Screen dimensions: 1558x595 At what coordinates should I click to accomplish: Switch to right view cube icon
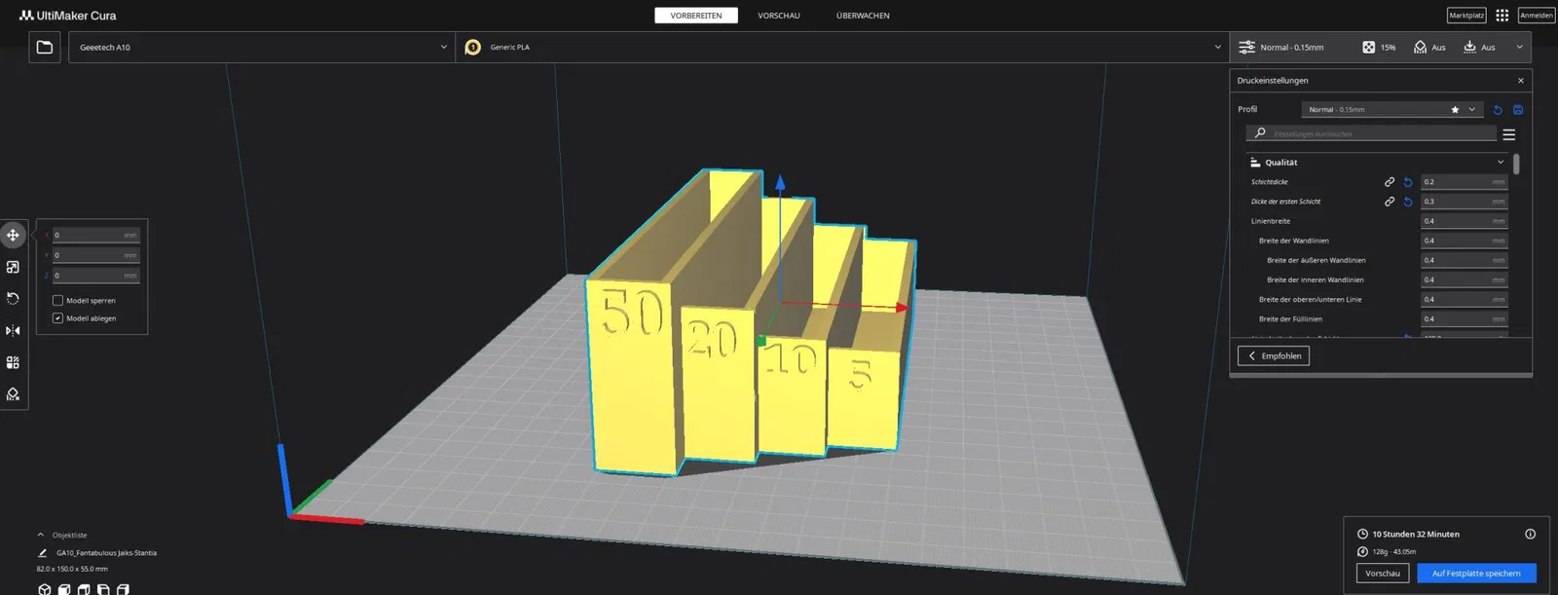click(123, 589)
